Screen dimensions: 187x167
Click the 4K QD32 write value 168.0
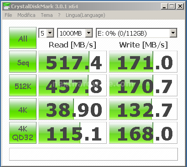pyautogui.click(x=143, y=133)
